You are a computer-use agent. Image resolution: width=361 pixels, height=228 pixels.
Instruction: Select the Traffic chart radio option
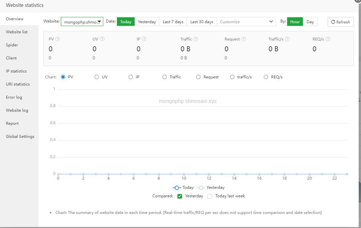tap(165, 77)
